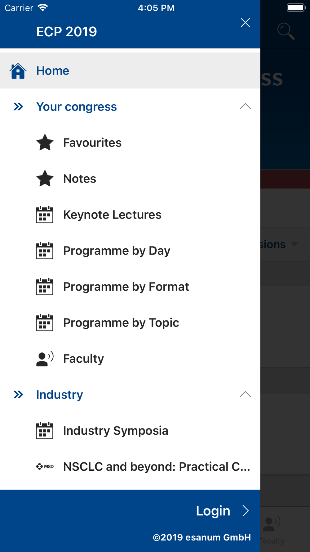This screenshot has height=552, width=310.
Task: Tap the calendar icon for Programme by Day
Action: point(45,251)
